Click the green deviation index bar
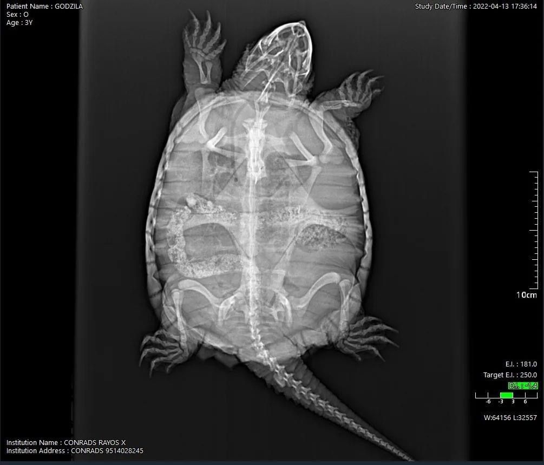The image size is (544, 465). pos(507,395)
